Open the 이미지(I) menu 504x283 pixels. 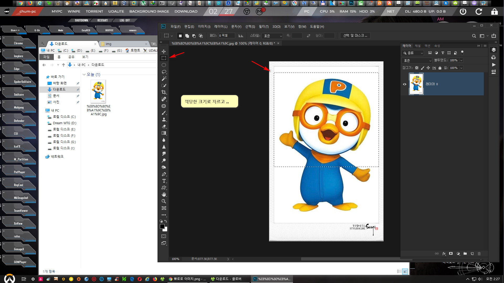pyautogui.click(x=204, y=26)
